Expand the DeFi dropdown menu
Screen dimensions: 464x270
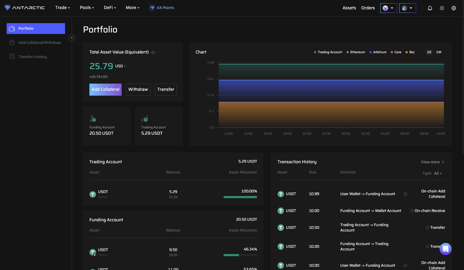[x=110, y=8]
